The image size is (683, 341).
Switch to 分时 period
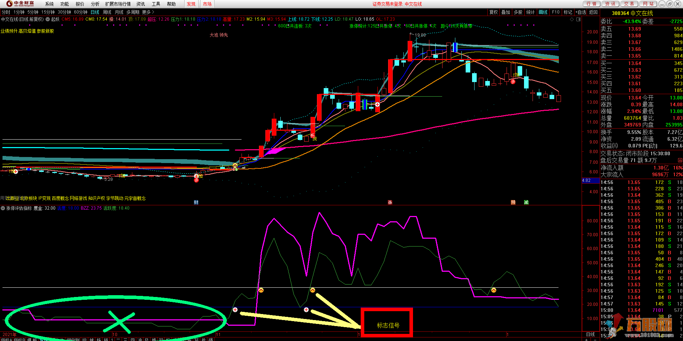pyautogui.click(x=6, y=12)
